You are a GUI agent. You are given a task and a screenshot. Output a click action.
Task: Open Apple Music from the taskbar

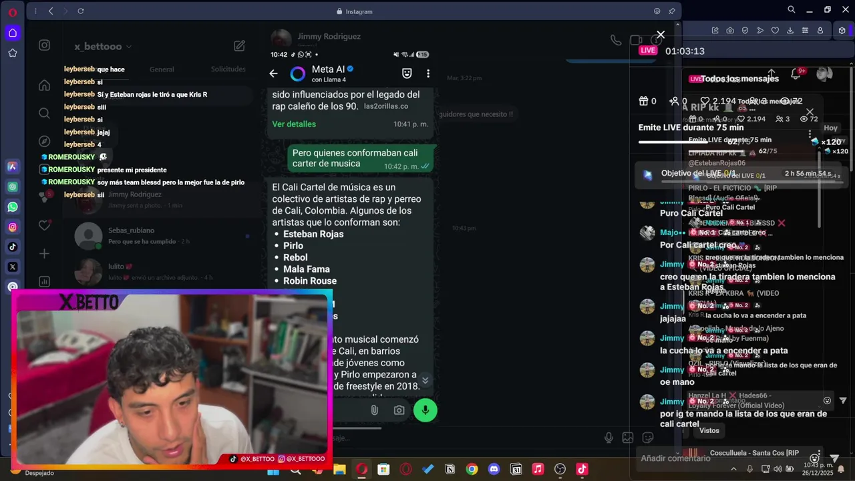(x=538, y=470)
